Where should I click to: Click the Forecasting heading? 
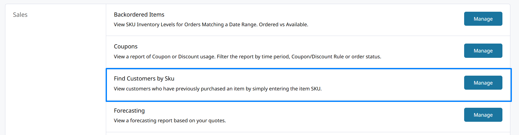pos(129,111)
